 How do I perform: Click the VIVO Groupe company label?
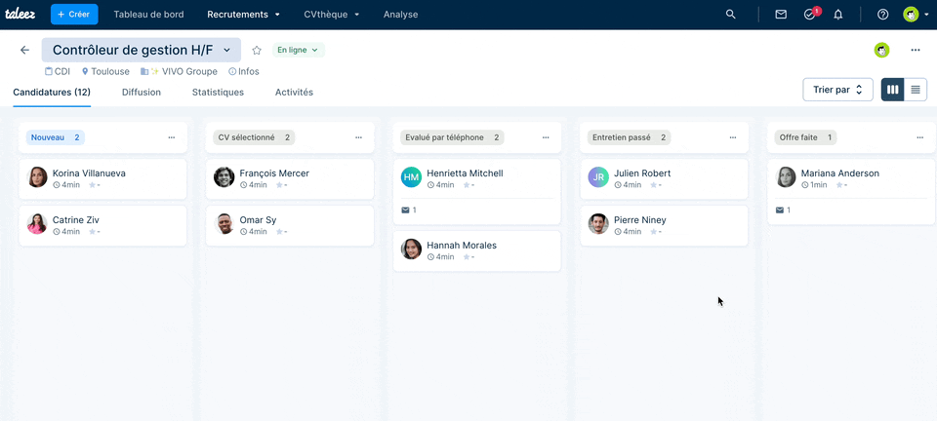click(x=179, y=71)
